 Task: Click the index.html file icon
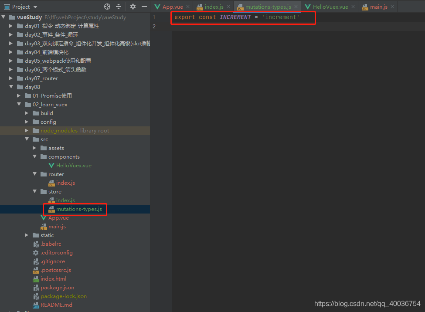tap(36, 278)
